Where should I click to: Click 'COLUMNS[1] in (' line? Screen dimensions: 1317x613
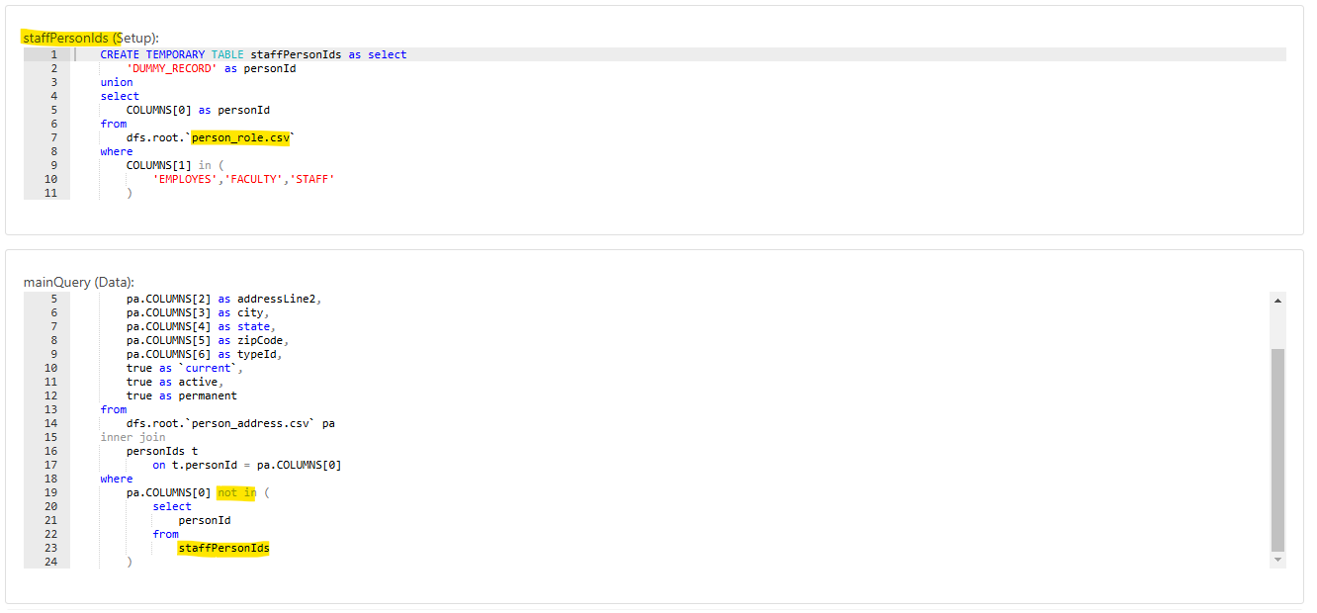click(x=176, y=165)
